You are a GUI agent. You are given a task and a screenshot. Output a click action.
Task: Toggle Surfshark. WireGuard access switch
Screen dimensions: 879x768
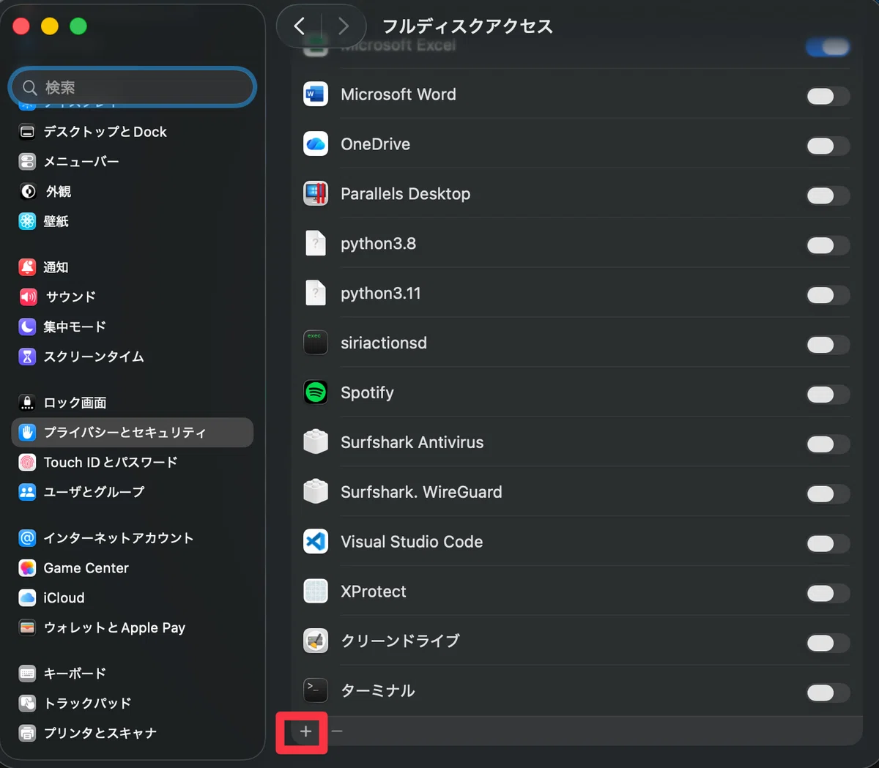(828, 494)
